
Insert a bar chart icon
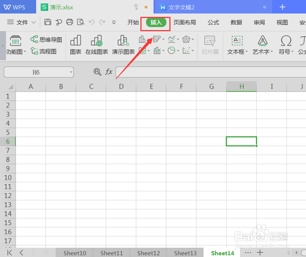(157, 39)
